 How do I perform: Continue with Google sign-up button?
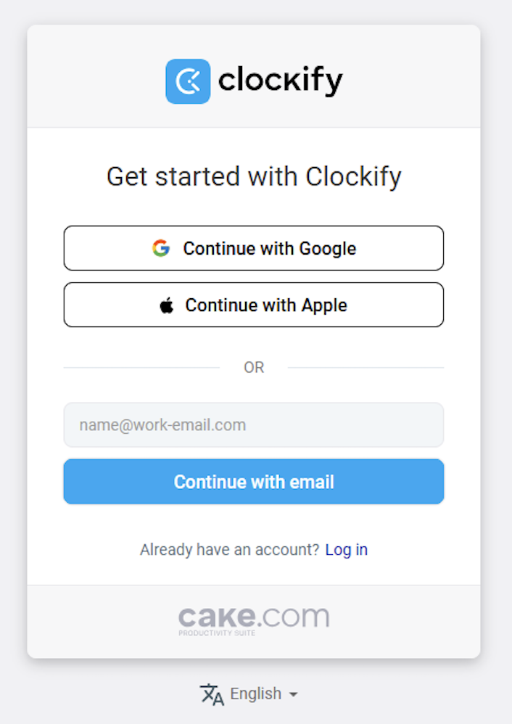pos(253,248)
